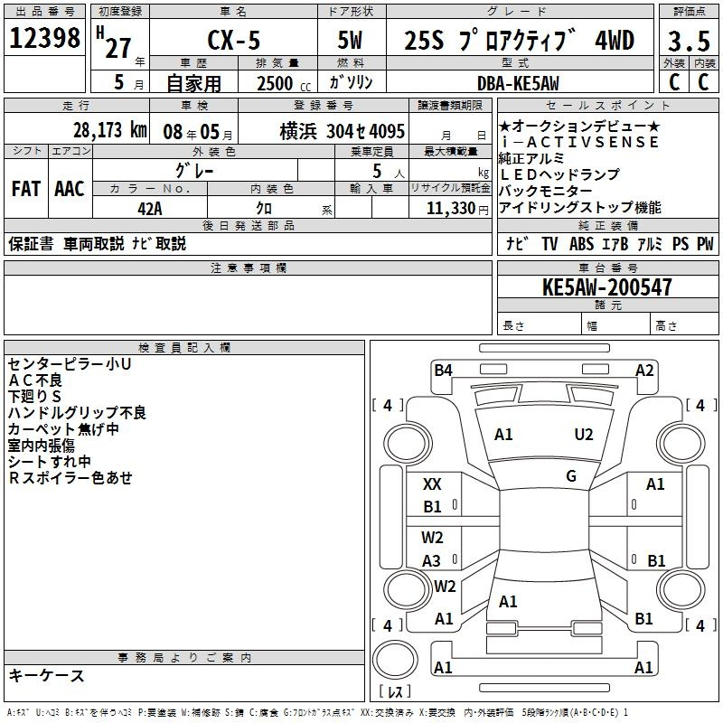Select inspector note センターピラー小U

(x=70, y=364)
